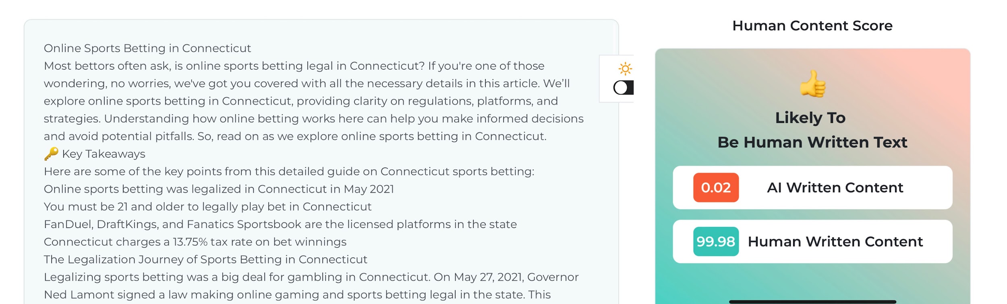
Task: Click the thumbs up emoji icon
Action: click(812, 84)
